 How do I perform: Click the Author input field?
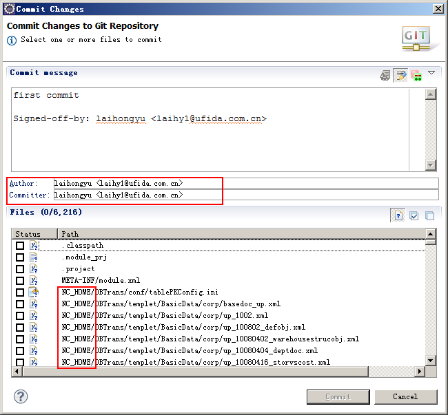pyautogui.click(x=246, y=183)
